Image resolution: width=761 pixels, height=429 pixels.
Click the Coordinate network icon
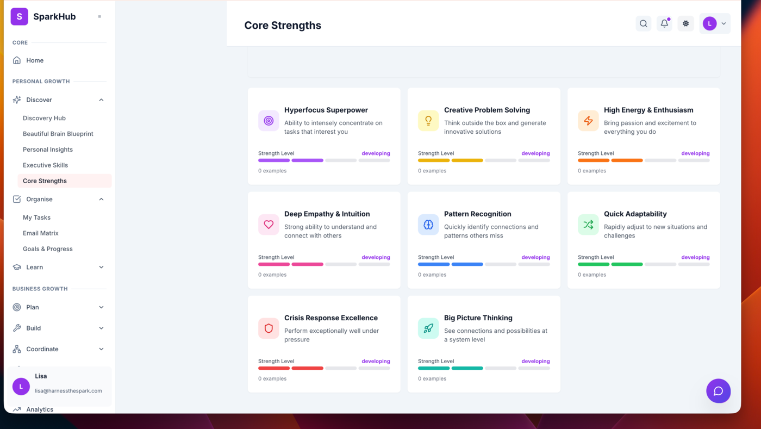(17, 349)
